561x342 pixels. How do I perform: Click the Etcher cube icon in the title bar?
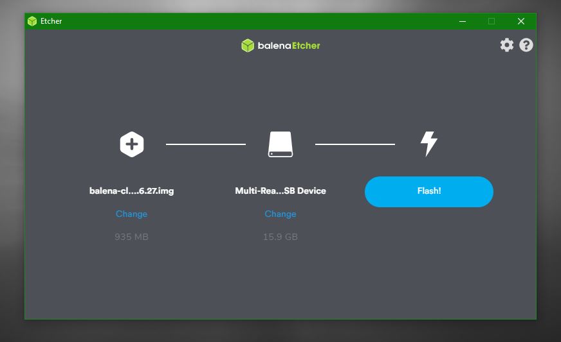click(x=32, y=21)
